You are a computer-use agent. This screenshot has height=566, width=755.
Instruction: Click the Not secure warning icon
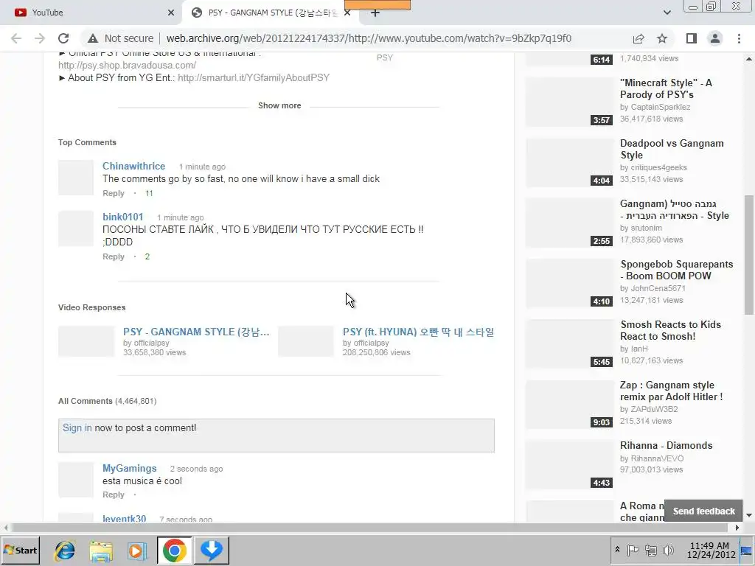point(93,38)
